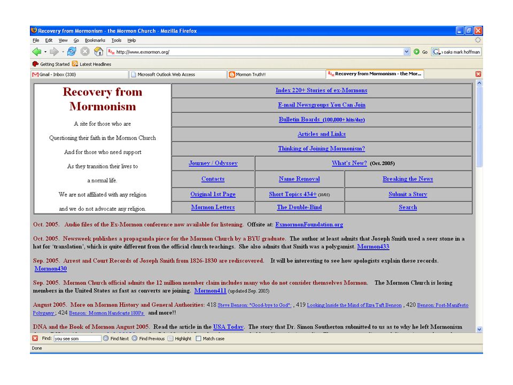Screen dimensions: 513x385
Task: Click the Latest Headlines feed icon
Action: (75, 64)
